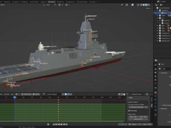
Task: Click the Push Down button
Action: [x=26, y=94]
